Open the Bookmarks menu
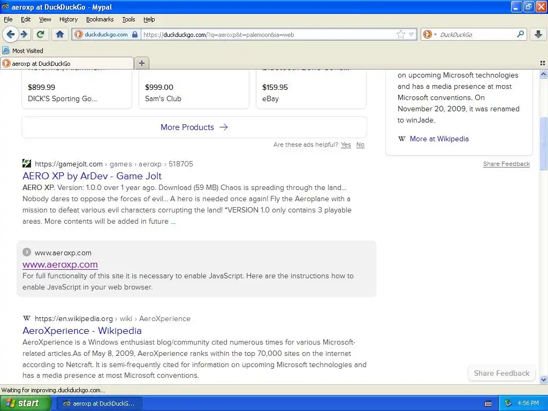 [100, 19]
